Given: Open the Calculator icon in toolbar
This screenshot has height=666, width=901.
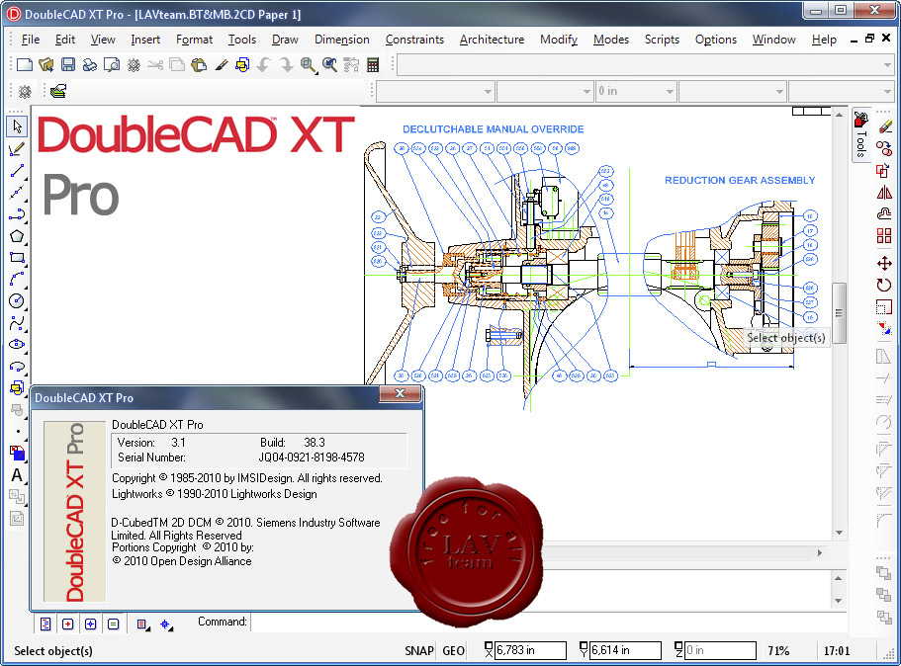Looking at the screenshot, I should [x=373, y=65].
